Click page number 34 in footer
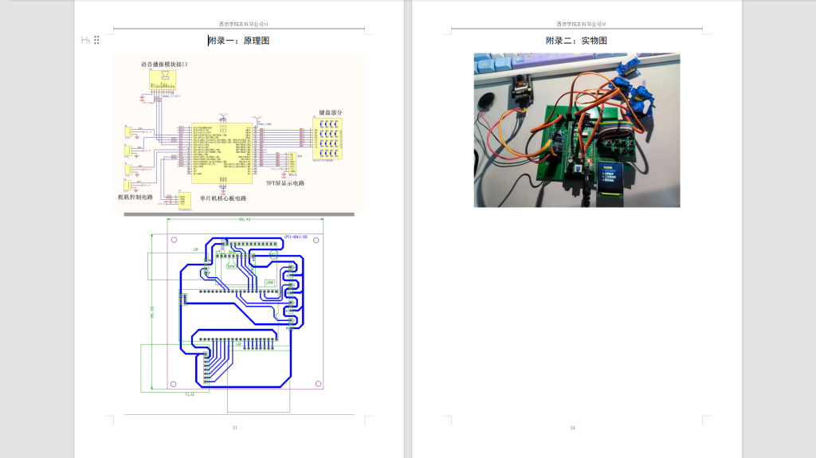The width and height of the screenshot is (816, 458). [x=572, y=428]
